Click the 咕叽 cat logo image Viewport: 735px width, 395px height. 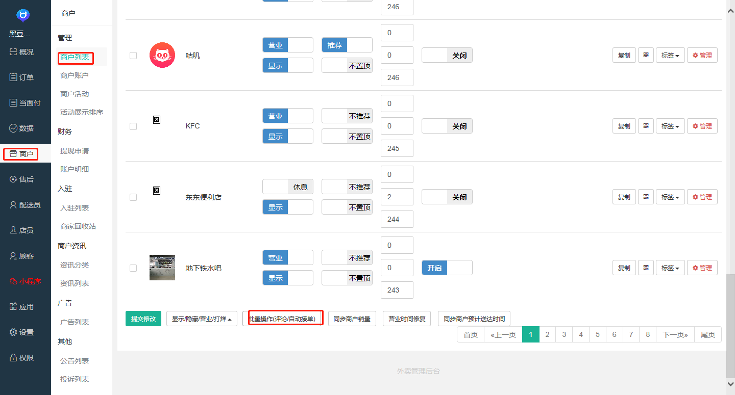click(162, 55)
